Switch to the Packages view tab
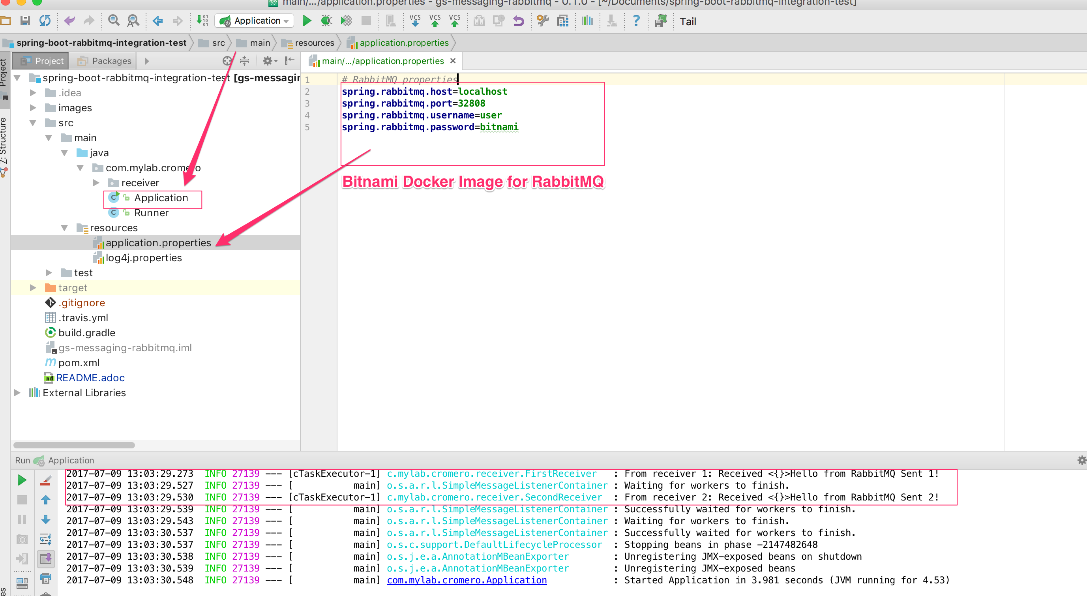 pos(104,61)
